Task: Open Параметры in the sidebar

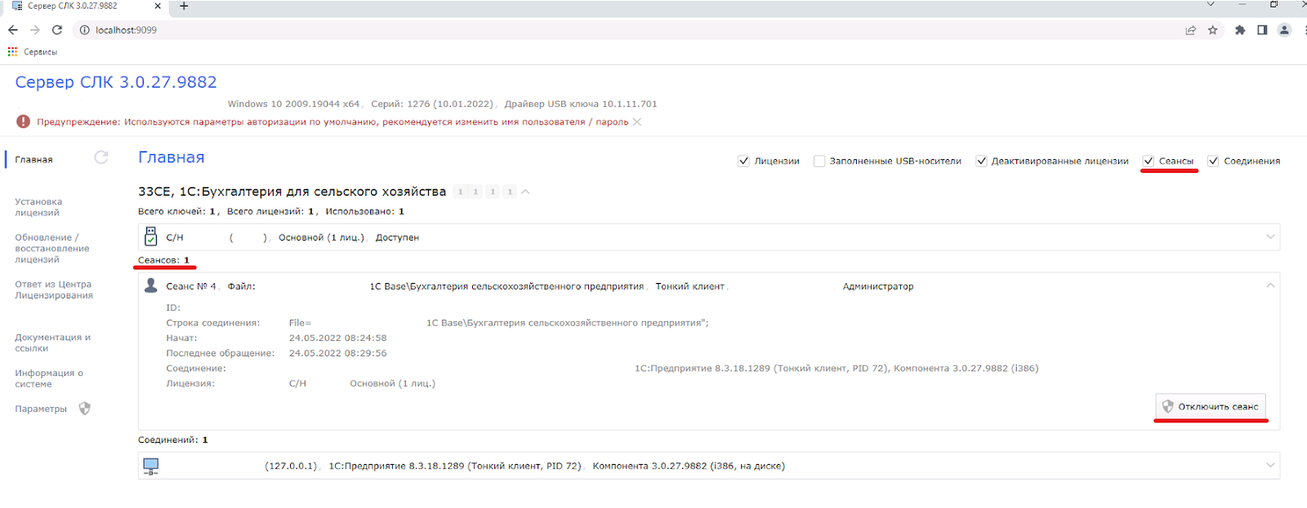Action: [x=41, y=409]
